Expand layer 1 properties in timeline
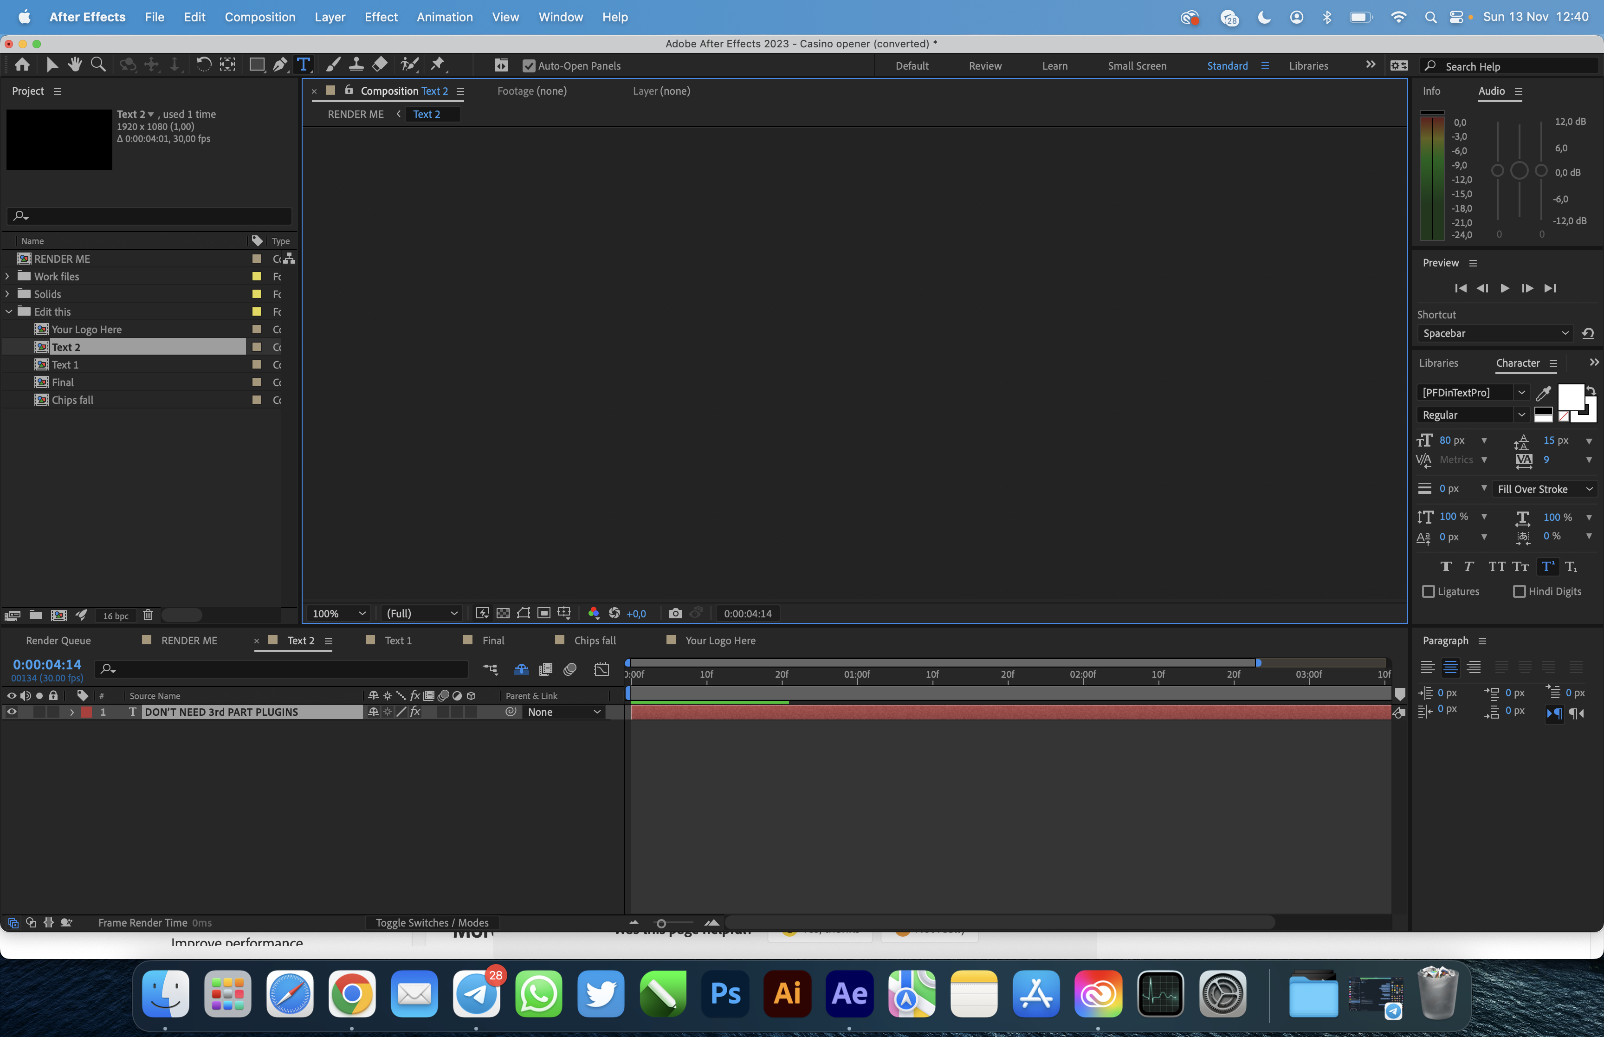This screenshot has width=1604, height=1037. (72, 712)
